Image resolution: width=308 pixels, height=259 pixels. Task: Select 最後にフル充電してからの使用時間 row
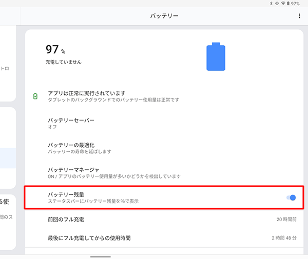(164, 238)
